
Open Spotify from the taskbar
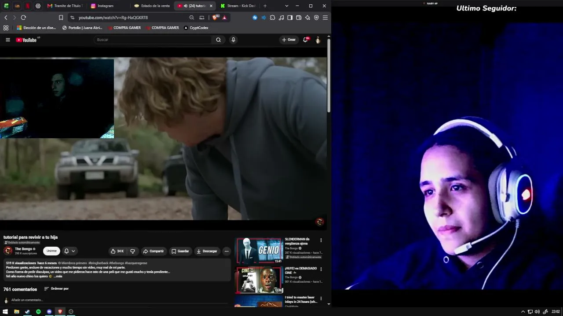tap(38, 312)
